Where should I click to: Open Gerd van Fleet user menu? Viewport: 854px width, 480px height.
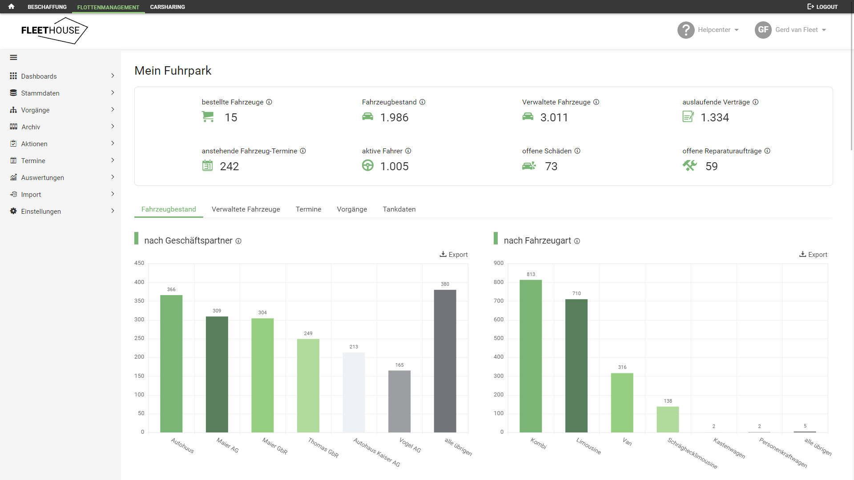pyautogui.click(x=790, y=30)
